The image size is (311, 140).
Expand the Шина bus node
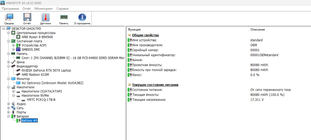(8, 62)
